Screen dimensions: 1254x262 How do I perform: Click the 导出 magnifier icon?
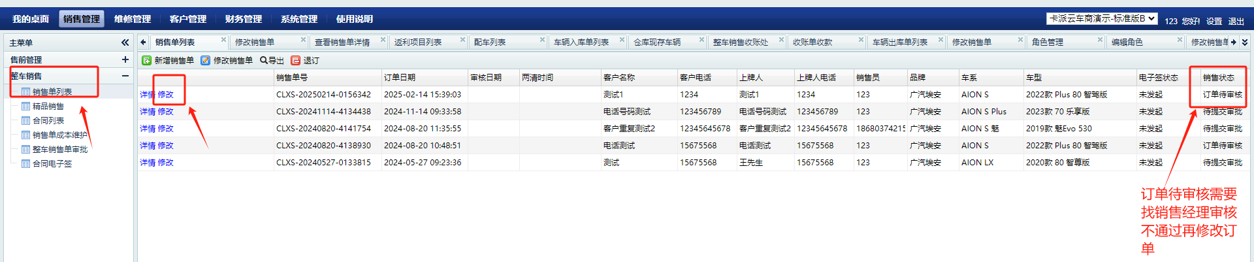click(x=264, y=60)
